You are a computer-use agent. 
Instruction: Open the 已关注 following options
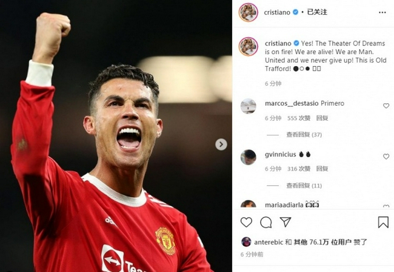pyautogui.click(x=317, y=12)
